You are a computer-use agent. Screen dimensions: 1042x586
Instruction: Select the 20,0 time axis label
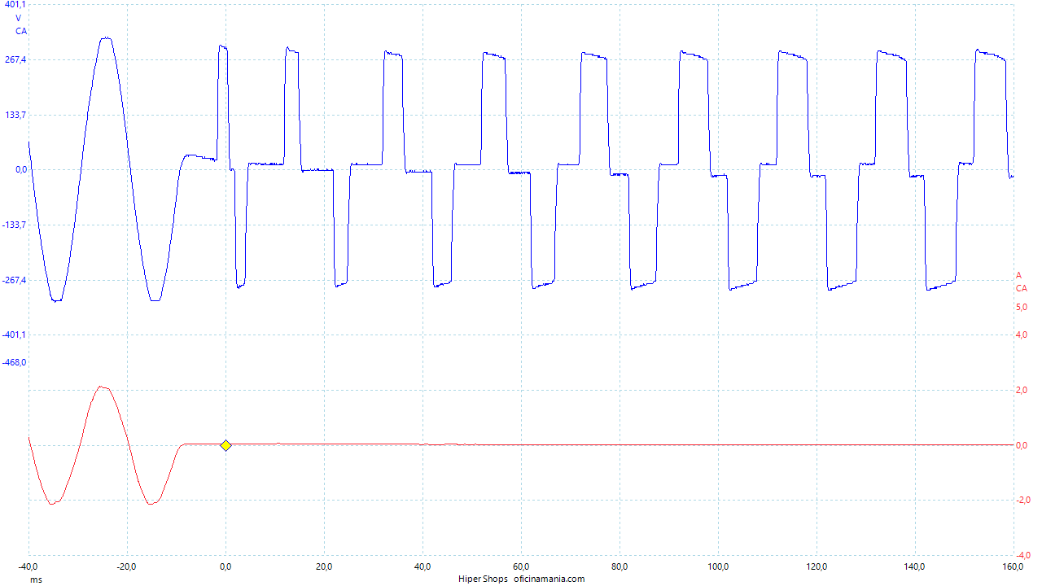324,566
